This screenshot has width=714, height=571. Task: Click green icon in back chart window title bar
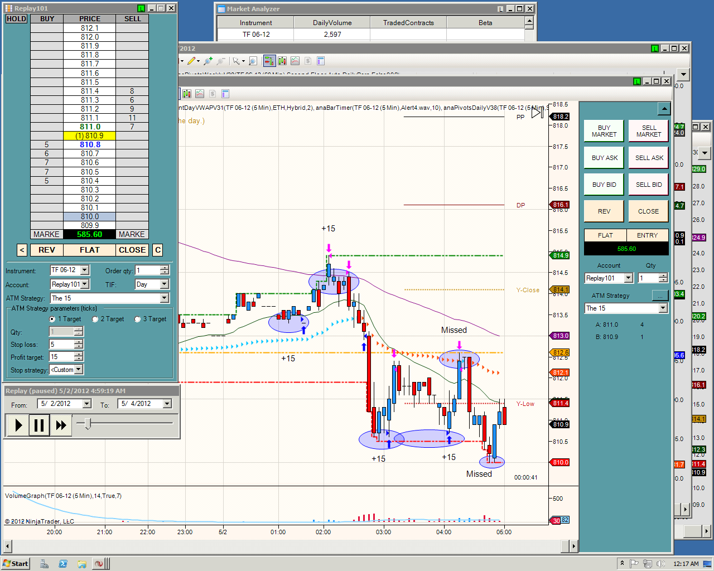click(655, 49)
